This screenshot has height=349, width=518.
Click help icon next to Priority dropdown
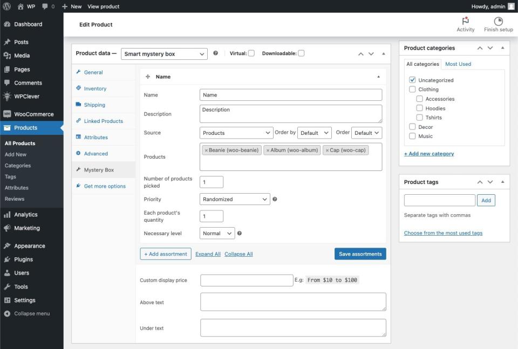pos(275,199)
